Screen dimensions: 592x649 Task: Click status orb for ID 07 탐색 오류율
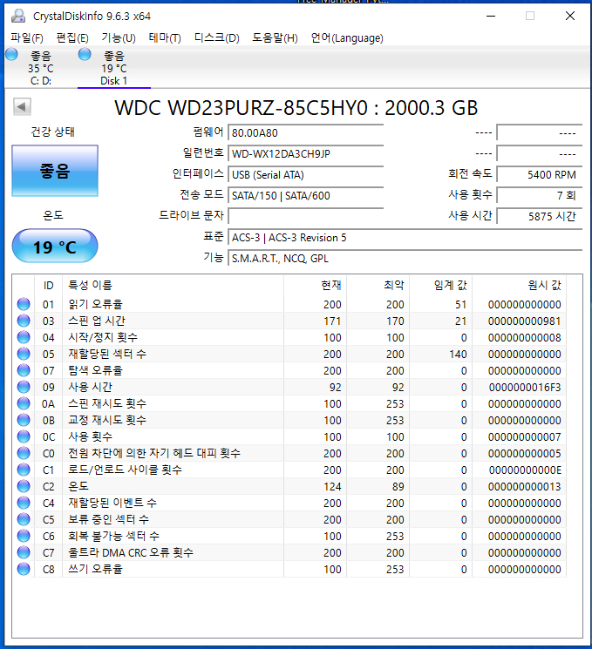(24, 370)
